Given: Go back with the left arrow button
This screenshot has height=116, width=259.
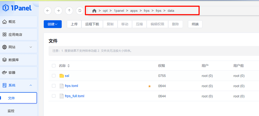Looking at the screenshot, I should coord(48,11).
